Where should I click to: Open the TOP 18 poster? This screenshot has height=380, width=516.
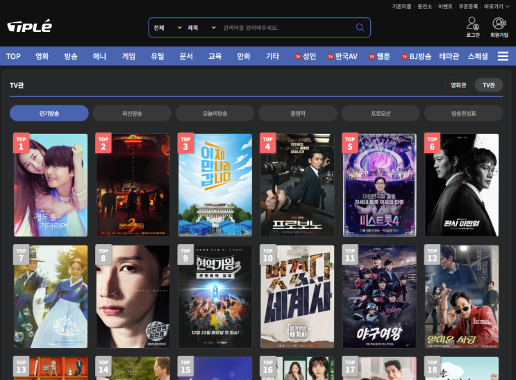pos(462,368)
